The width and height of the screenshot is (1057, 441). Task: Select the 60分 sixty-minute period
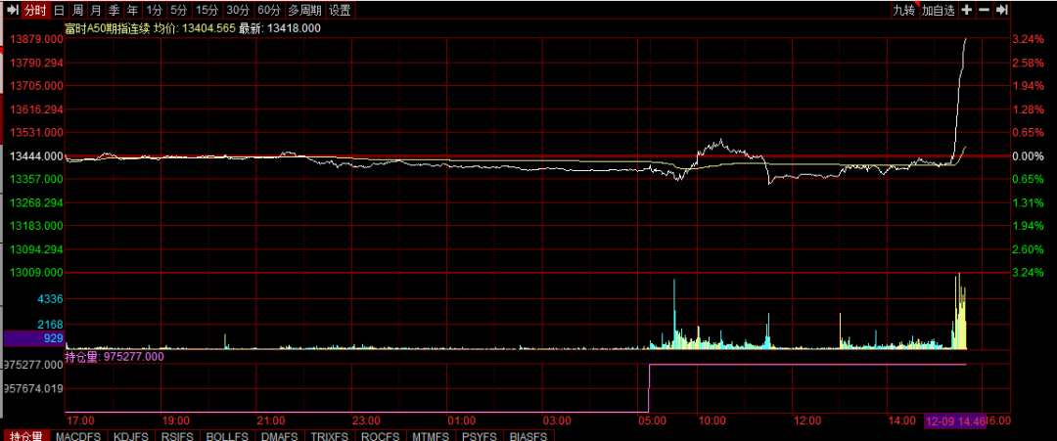click(269, 10)
